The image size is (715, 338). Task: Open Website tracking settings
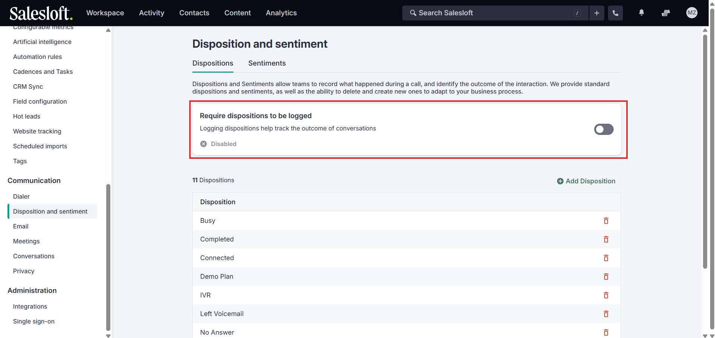[37, 131]
